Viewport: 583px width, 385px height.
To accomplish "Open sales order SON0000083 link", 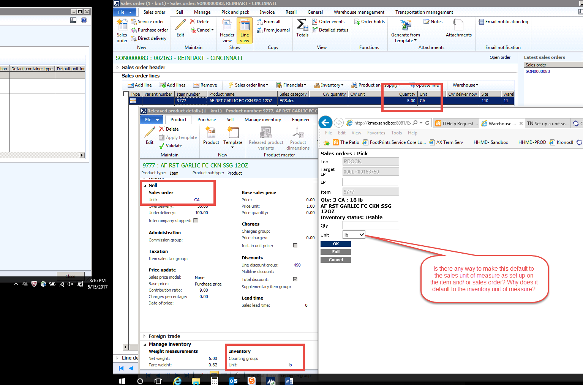I will point(537,71).
